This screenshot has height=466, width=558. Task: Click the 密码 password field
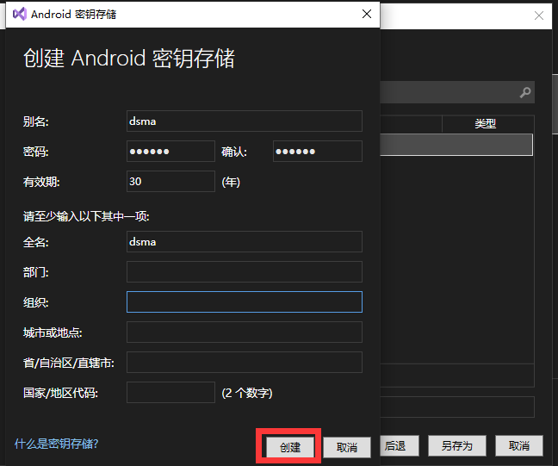tap(170, 152)
